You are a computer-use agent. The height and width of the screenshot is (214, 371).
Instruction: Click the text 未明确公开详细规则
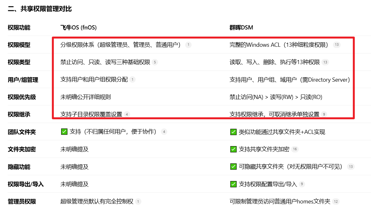click(x=85, y=97)
